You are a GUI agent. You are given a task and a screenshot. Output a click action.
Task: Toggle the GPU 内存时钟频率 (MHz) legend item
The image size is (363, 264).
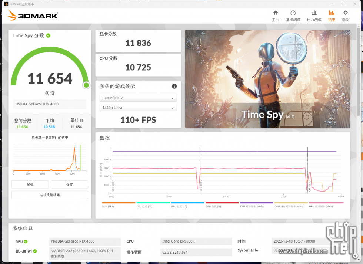pos(291,205)
